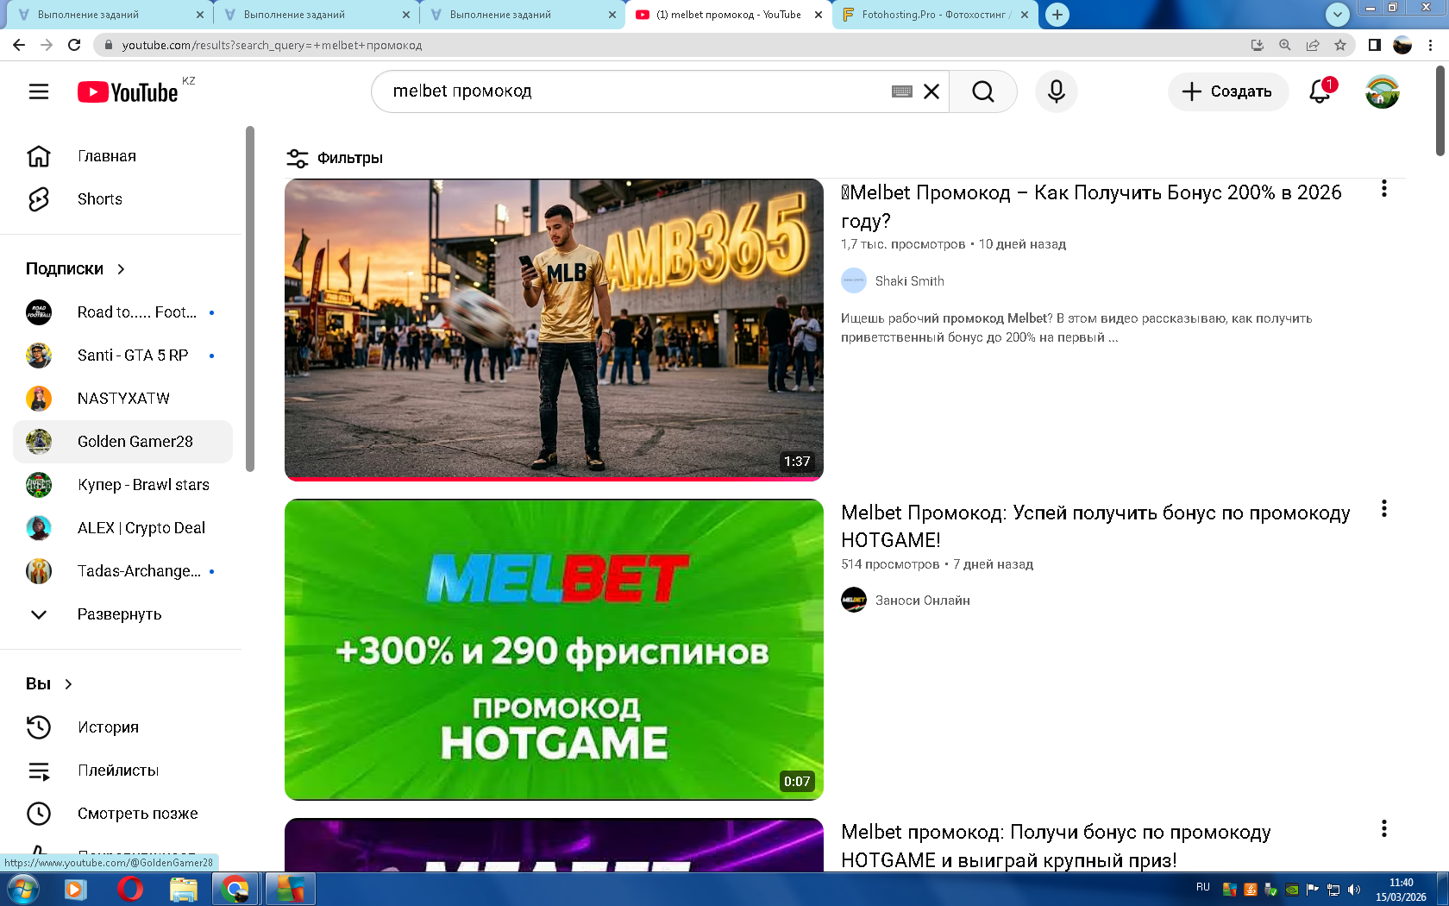Screen dimensions: 1449x906
Task: Open the YouTube hamburger guide menu
Action: pos(39,91)
